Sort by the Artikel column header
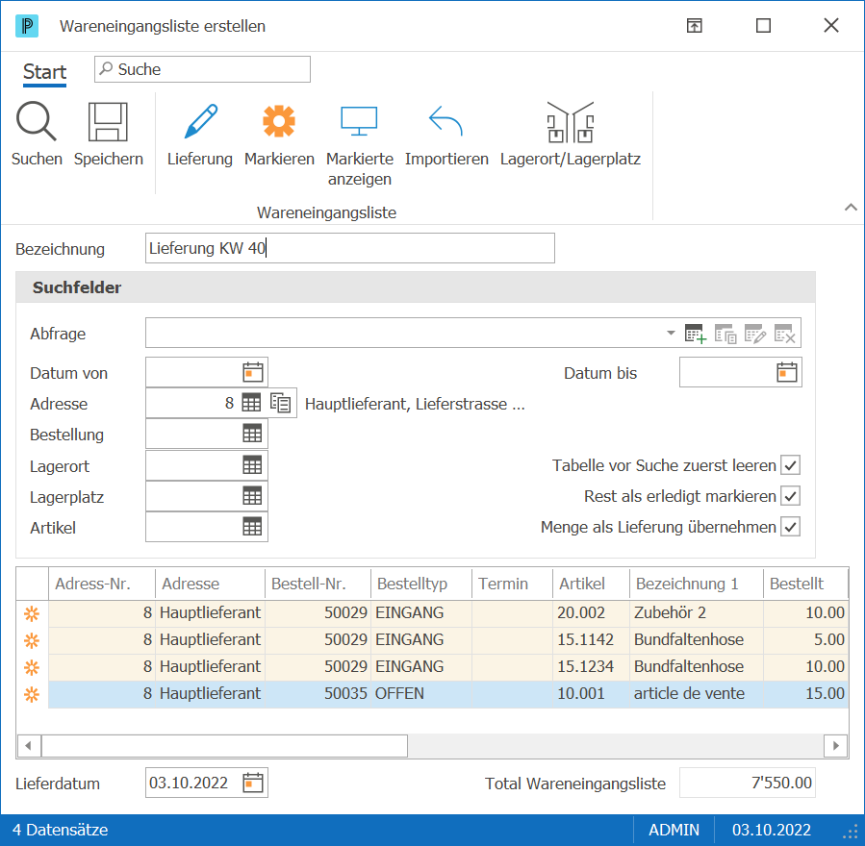 click(x=591, y=584)
